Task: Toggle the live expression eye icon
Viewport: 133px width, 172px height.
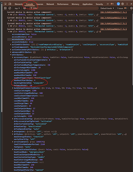Action: (x=24, y=8)
